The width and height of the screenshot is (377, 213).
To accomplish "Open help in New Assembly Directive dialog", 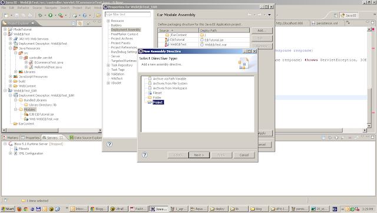I will (x=144, y=155).
